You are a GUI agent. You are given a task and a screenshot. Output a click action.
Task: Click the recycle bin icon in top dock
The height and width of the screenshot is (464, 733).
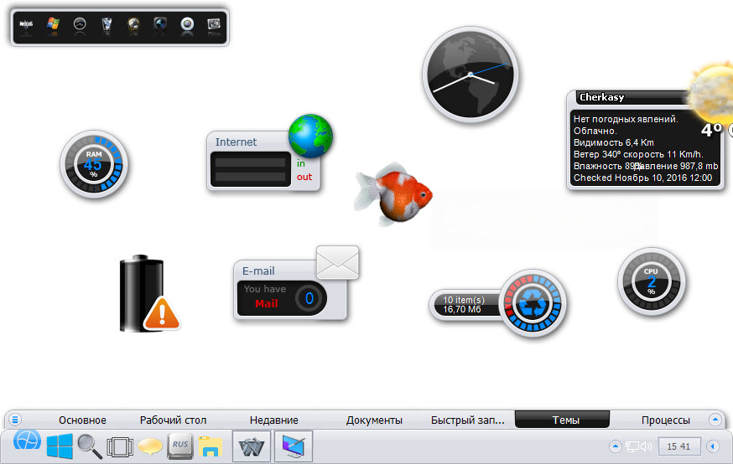(x=107, y=25)
